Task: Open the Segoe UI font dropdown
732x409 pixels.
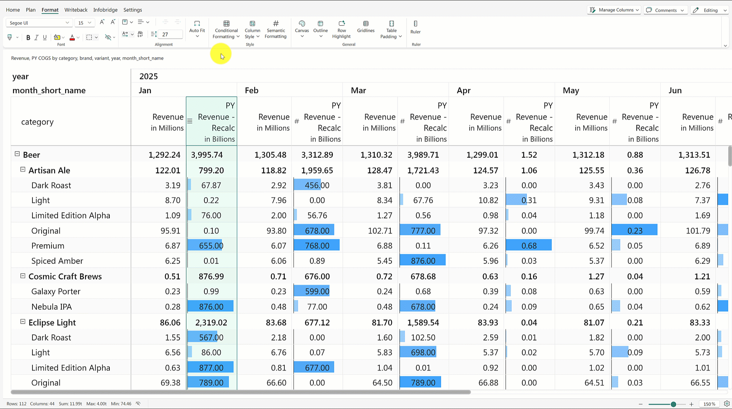Action: (39, 23)
